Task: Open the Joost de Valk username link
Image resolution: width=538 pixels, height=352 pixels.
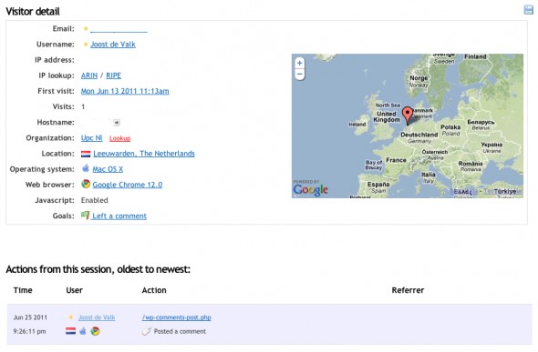Action: tap(113, 45)
